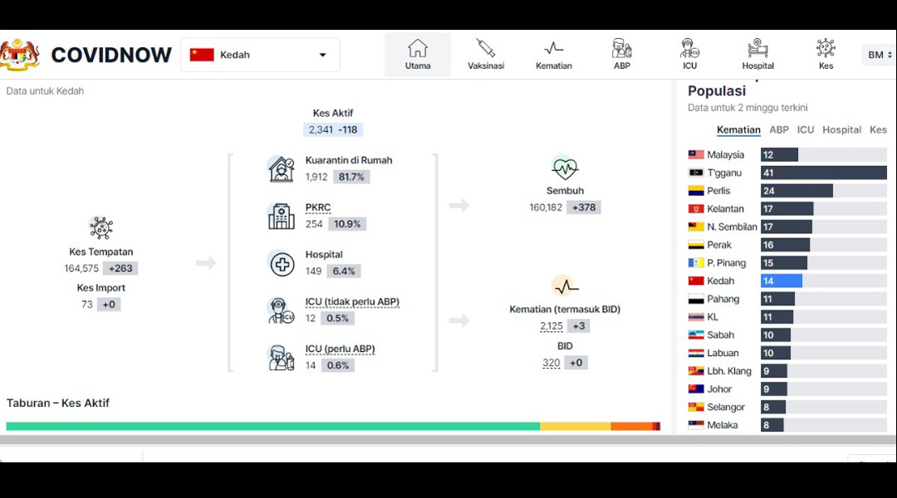Open the Kedah state dropdown
The height and width of the screenshot is (498, 897).
(x=260, y=55)
